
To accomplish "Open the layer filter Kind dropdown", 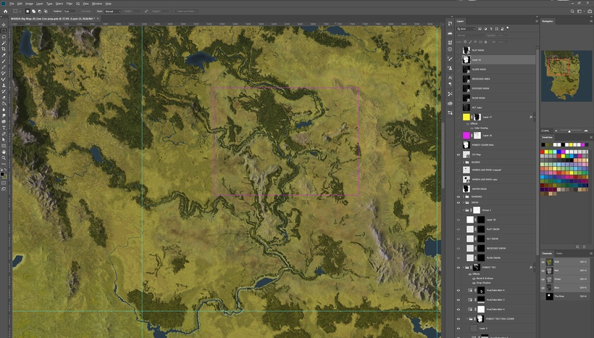I will click(x=467, y=29).
